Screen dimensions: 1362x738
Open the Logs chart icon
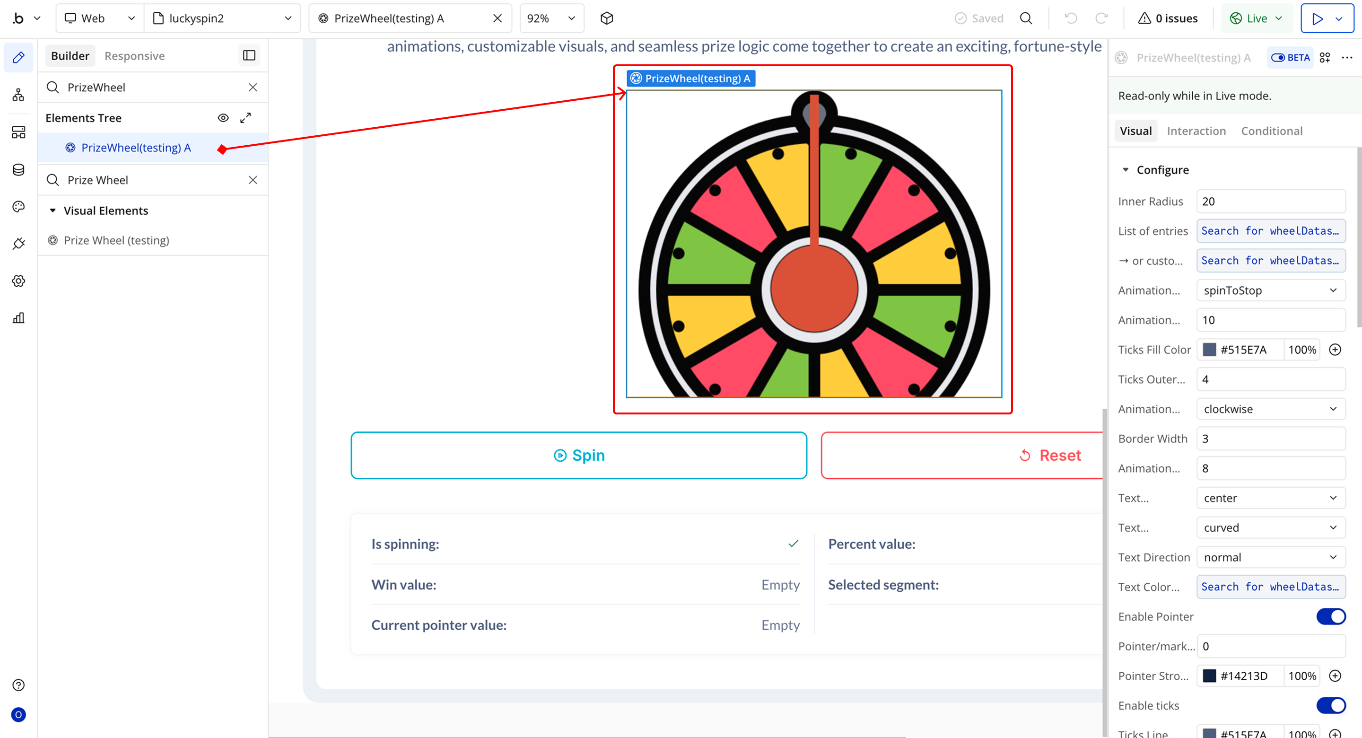click(18, 318)
